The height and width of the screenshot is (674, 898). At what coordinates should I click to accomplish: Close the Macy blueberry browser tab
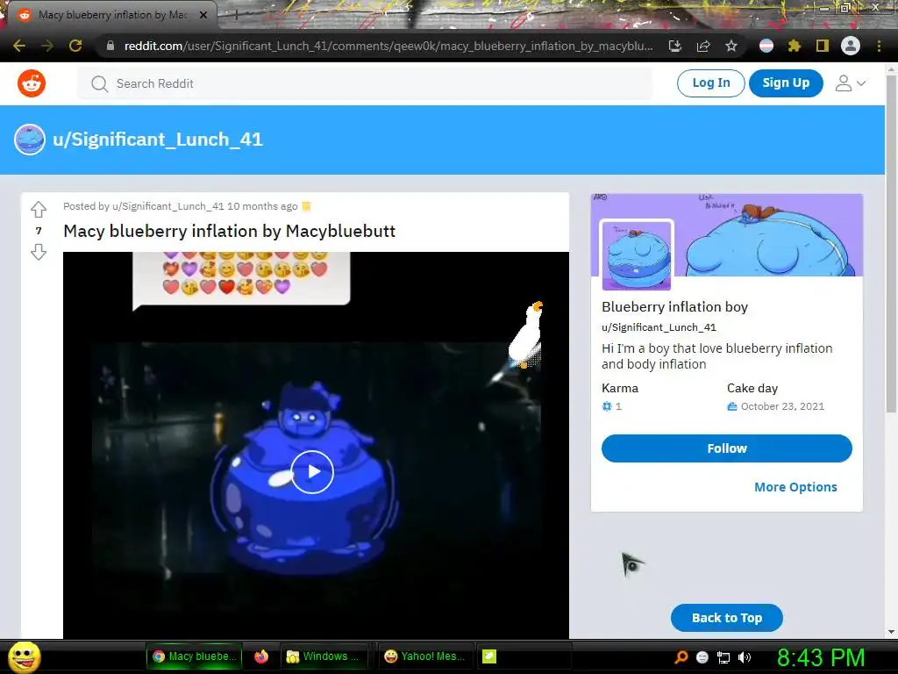(x=203, y=15)
